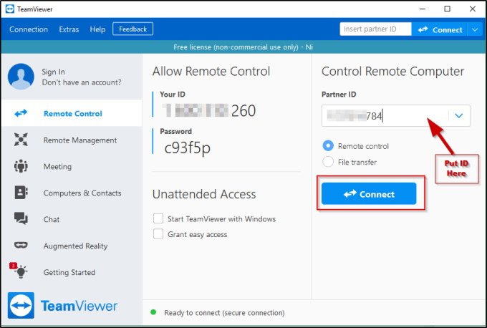
Task: Click the green connection status dot
Action: (x=153, y=312)
